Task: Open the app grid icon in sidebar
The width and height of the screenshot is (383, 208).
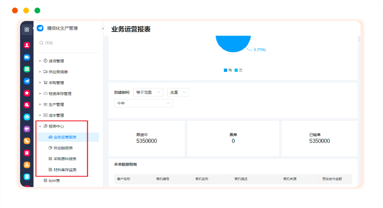Action: (x=27, y=30)
